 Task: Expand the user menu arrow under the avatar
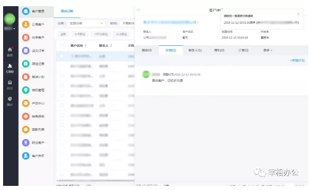click(x=14, y=29)
